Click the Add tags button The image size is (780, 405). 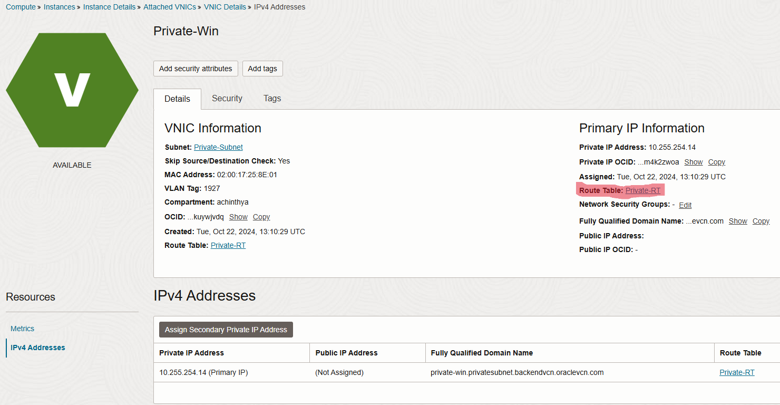coord(262,69)
